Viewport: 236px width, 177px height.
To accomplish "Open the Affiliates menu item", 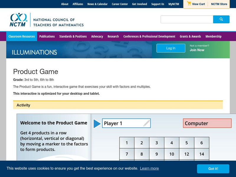I will (78, 4).
